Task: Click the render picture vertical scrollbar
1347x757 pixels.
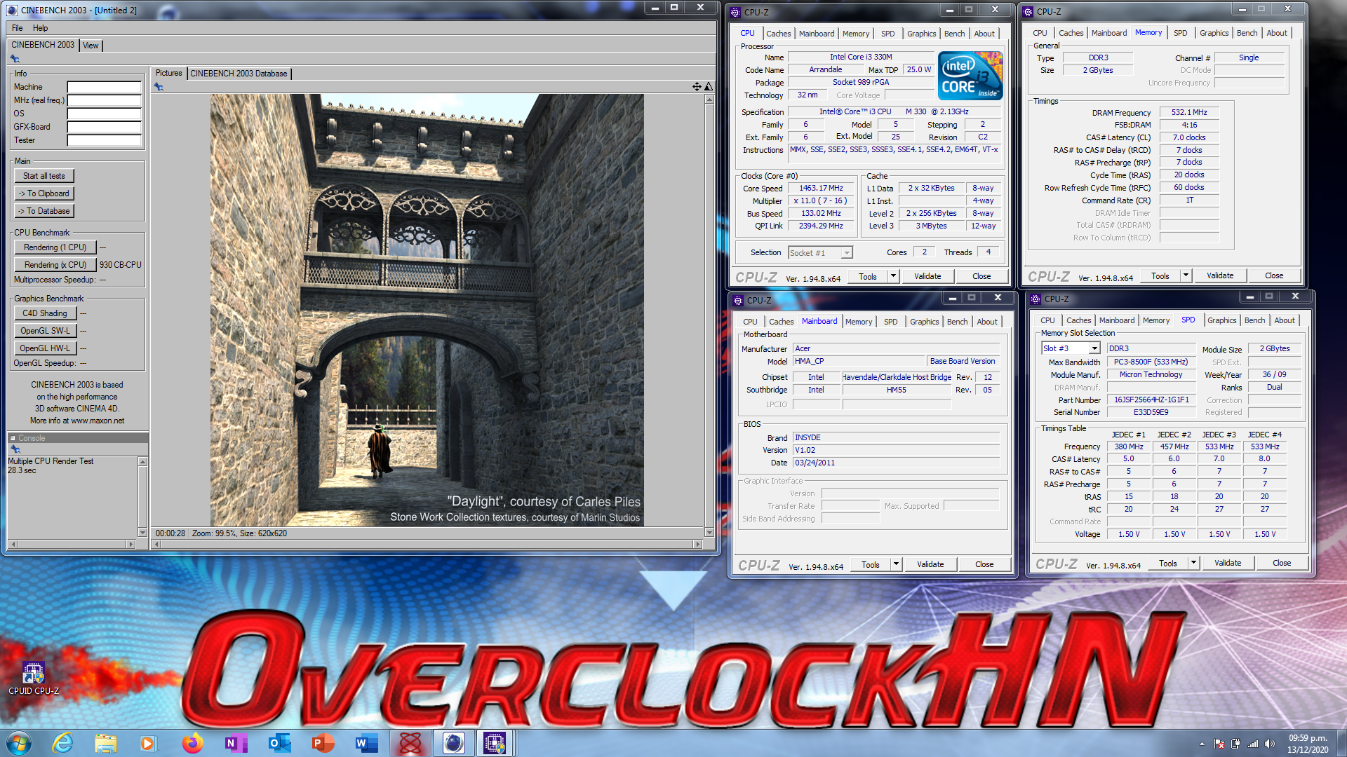Action: coord(709,315)
